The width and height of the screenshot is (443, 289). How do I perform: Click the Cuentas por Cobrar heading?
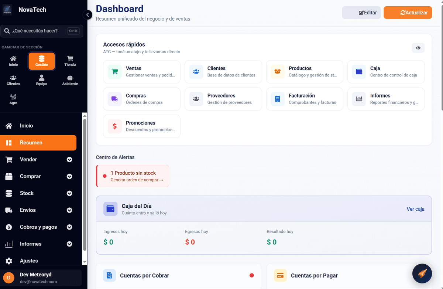pyautogui.click(x=145, y=275)
